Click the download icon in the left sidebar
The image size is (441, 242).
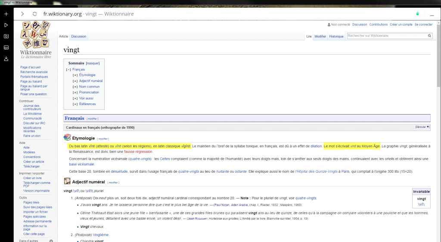coord(6,59)
